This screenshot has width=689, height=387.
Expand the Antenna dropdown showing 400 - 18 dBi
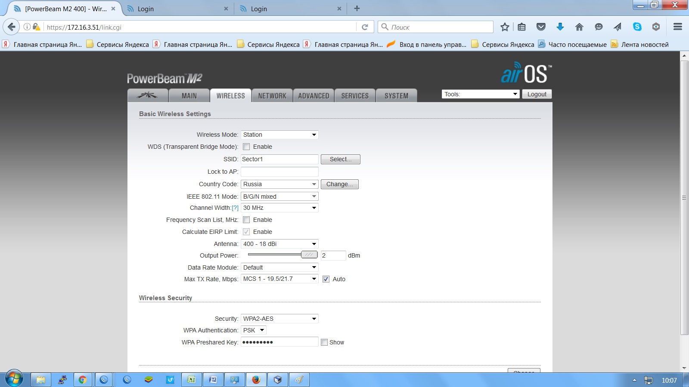279,244
